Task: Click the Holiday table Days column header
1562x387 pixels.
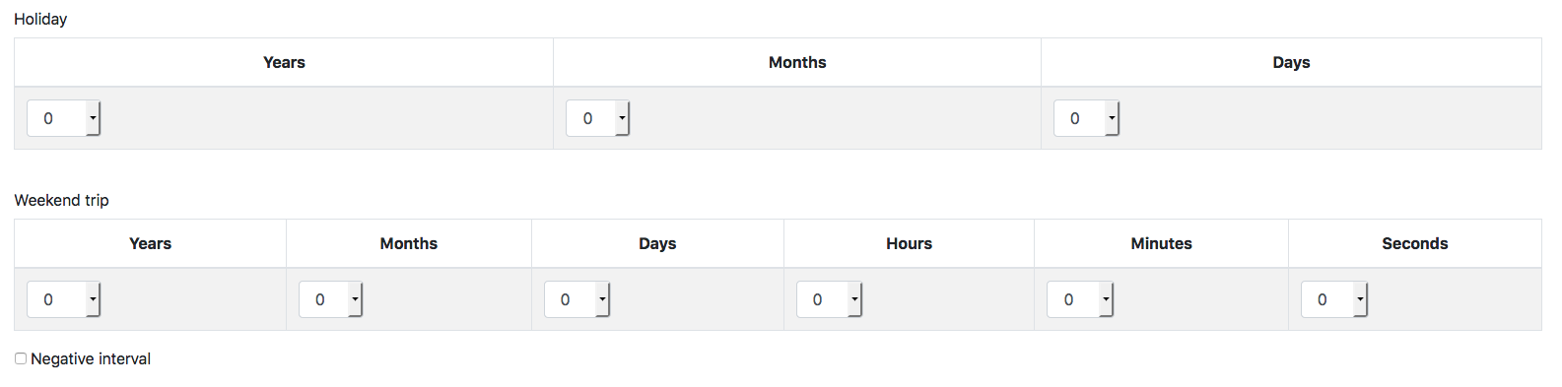Action: (1291, 62)
